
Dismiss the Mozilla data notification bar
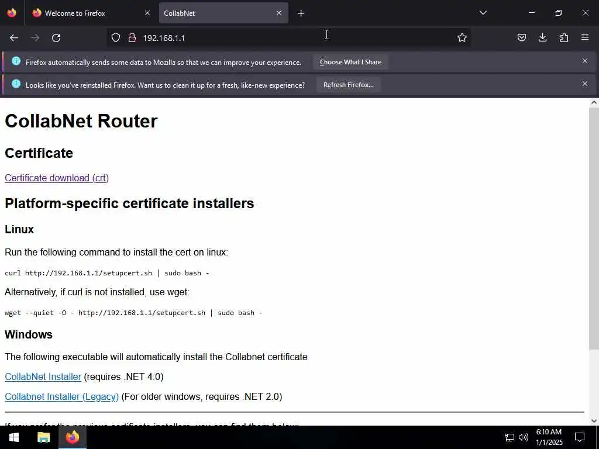585,61
